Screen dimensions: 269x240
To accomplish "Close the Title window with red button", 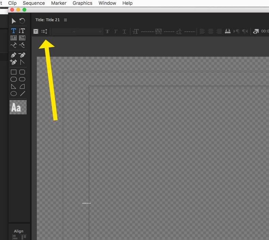I will 12,10.
